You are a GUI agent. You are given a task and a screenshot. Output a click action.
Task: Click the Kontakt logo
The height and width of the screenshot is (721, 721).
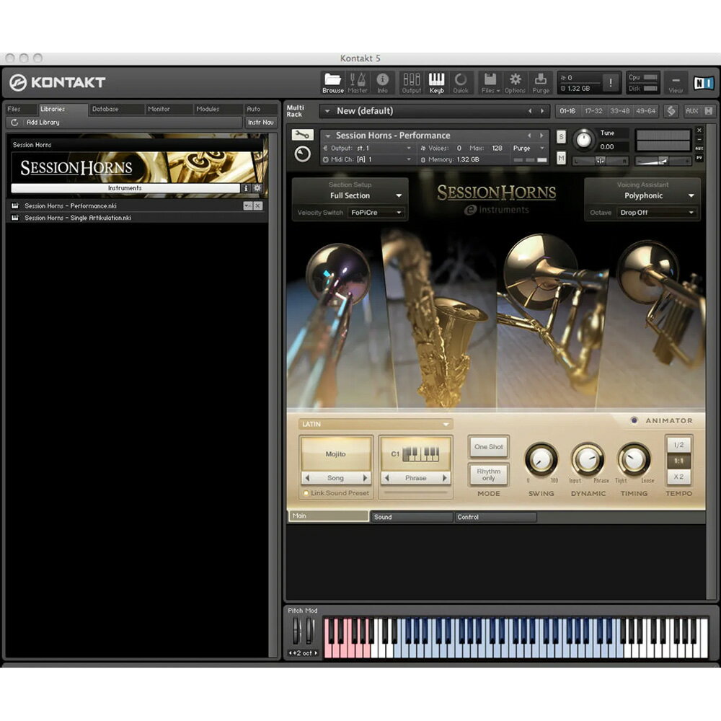[57, 83]
